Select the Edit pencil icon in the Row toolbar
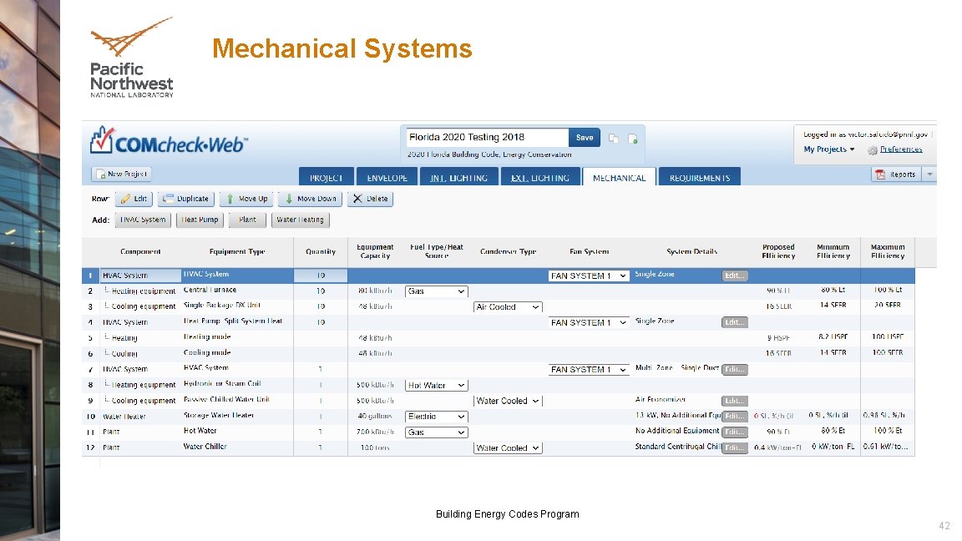962x541 pixels. click(x=125, y=198)
